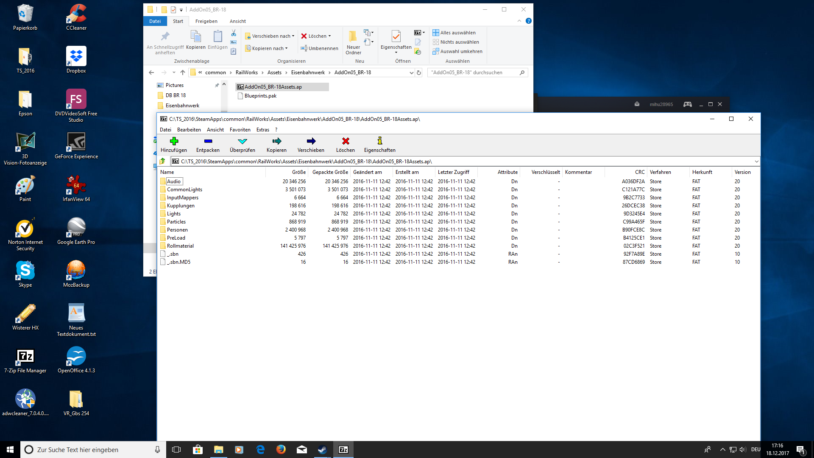The width and height of the screenshot is (814, 458).
Task: Click the Überprüfen test icon
Action: tap(243, 141)
